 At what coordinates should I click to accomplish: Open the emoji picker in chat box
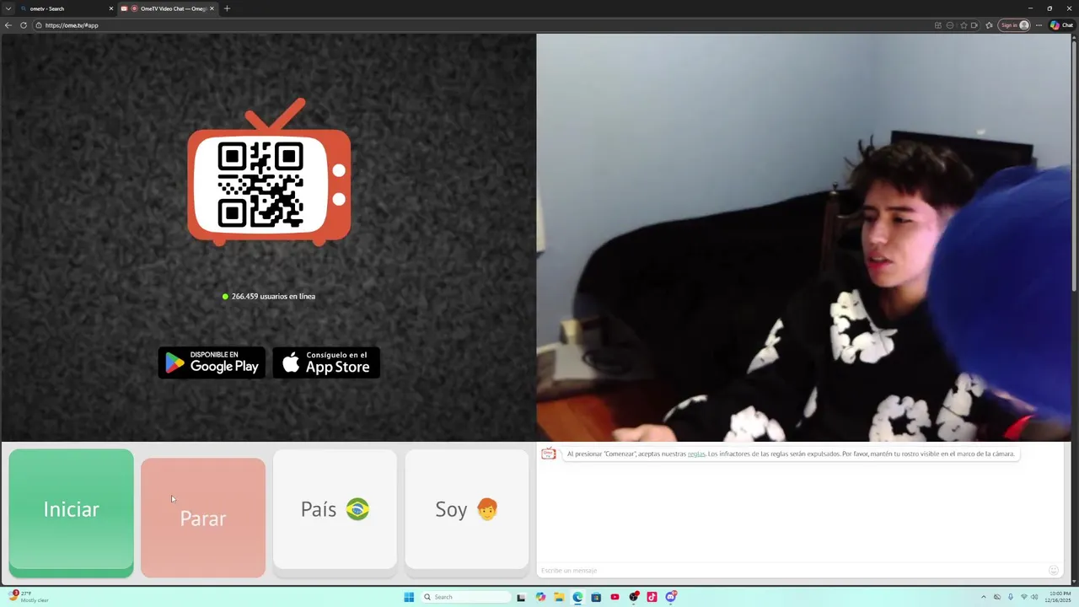1054,571
